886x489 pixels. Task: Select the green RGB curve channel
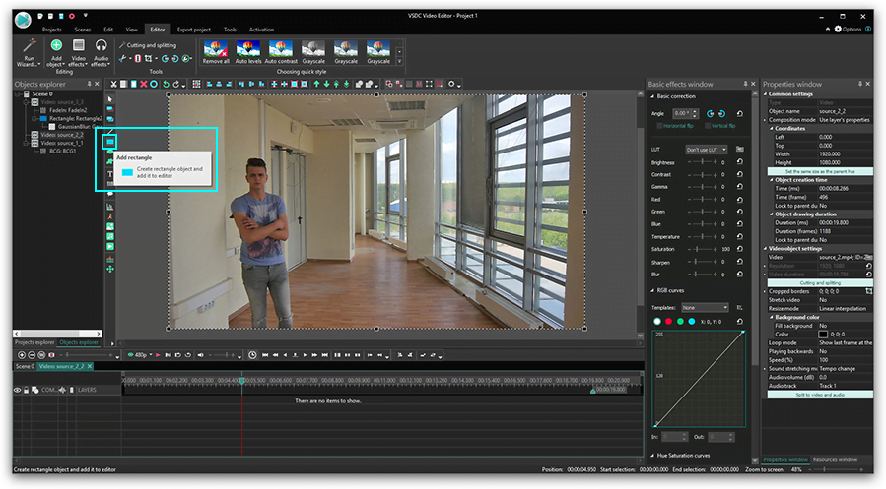(680, 321)
